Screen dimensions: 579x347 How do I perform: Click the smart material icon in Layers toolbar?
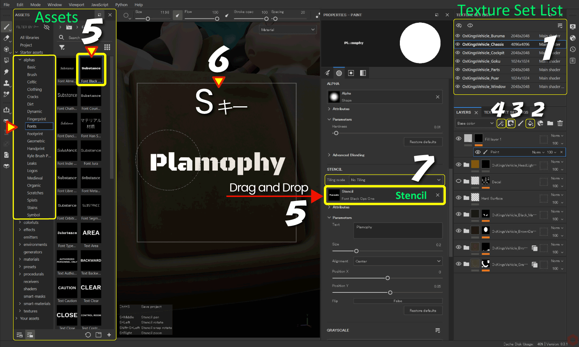pyautogui.click(x=540, y=123)
